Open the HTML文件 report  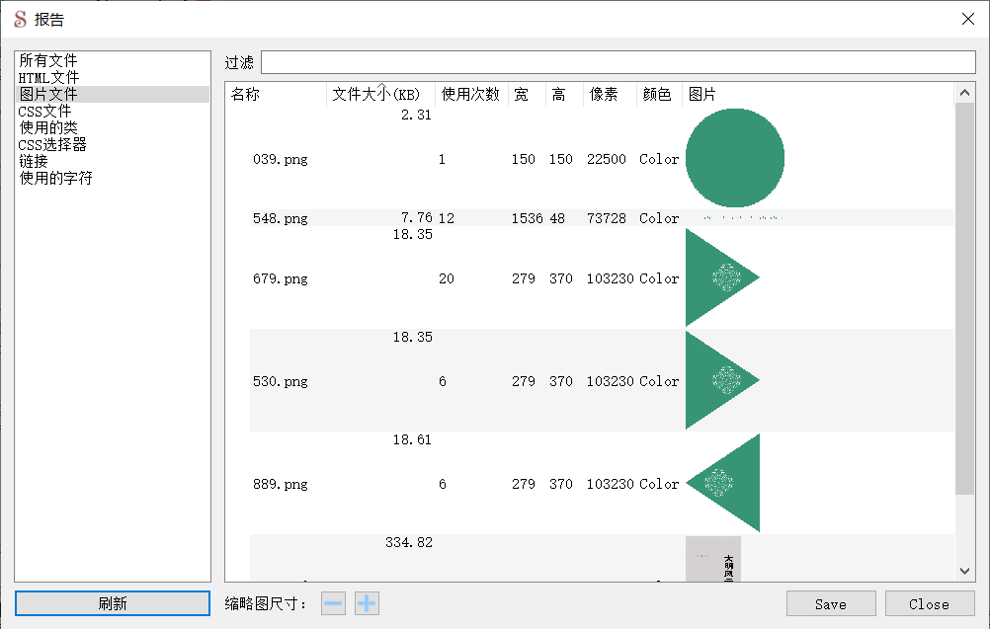(x=47, y=77)
